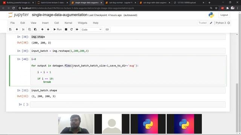Select the input_batch reshape cell
This screenshot has width=241, height=135.
pos(128,51)
